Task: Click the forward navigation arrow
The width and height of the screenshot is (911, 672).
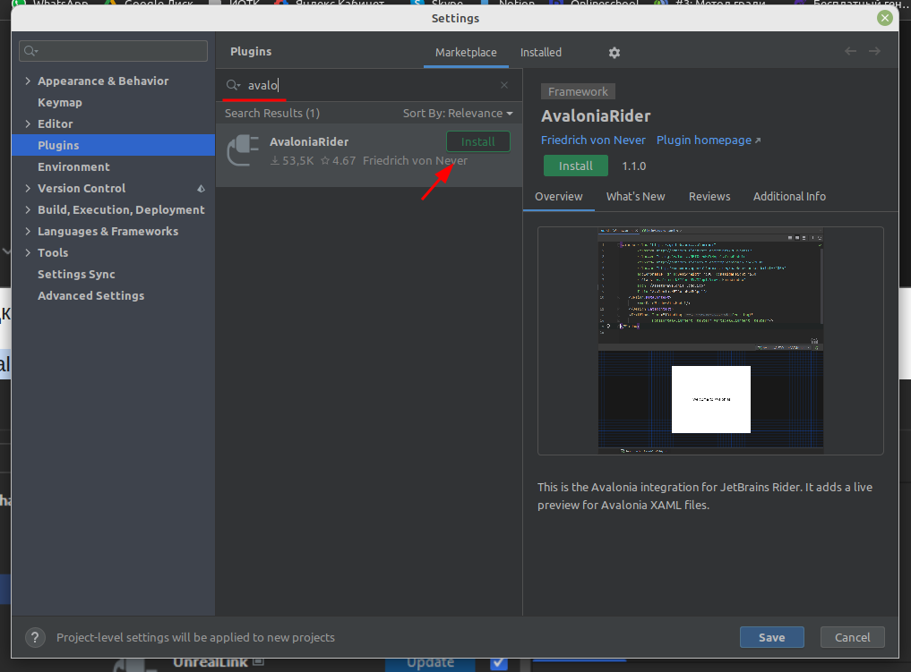Action: coord(875,52)
